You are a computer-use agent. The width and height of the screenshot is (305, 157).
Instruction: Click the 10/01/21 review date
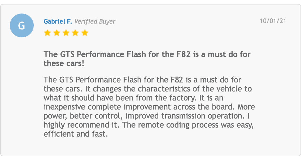pos(273,21)
